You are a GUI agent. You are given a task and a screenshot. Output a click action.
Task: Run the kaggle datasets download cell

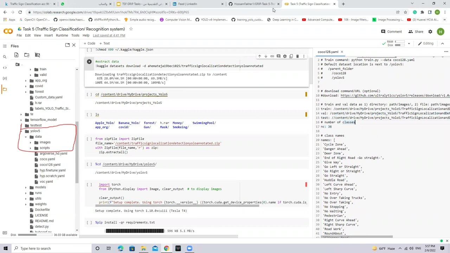click(89, 61)
